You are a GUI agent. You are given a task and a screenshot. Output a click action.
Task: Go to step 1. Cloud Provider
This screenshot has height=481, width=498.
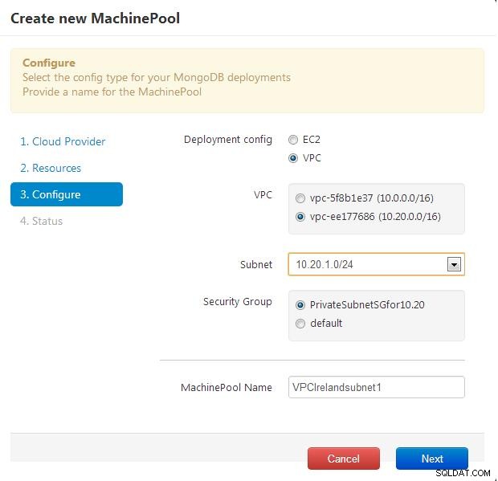pyautogui.click(x=63, y=141)
